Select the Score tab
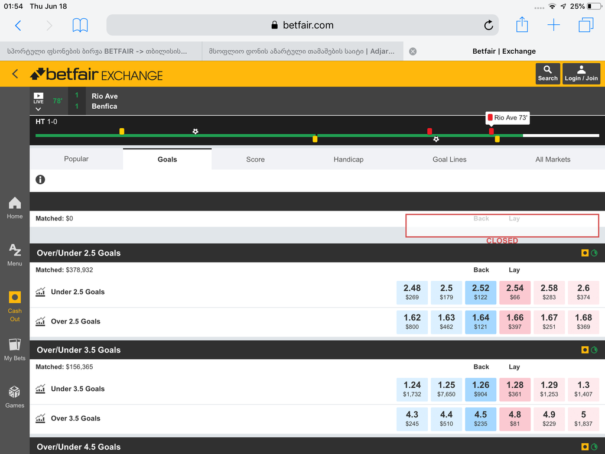The height and width of the screenshot is (454, 605). pyautogui.click(x=255, y=159)
